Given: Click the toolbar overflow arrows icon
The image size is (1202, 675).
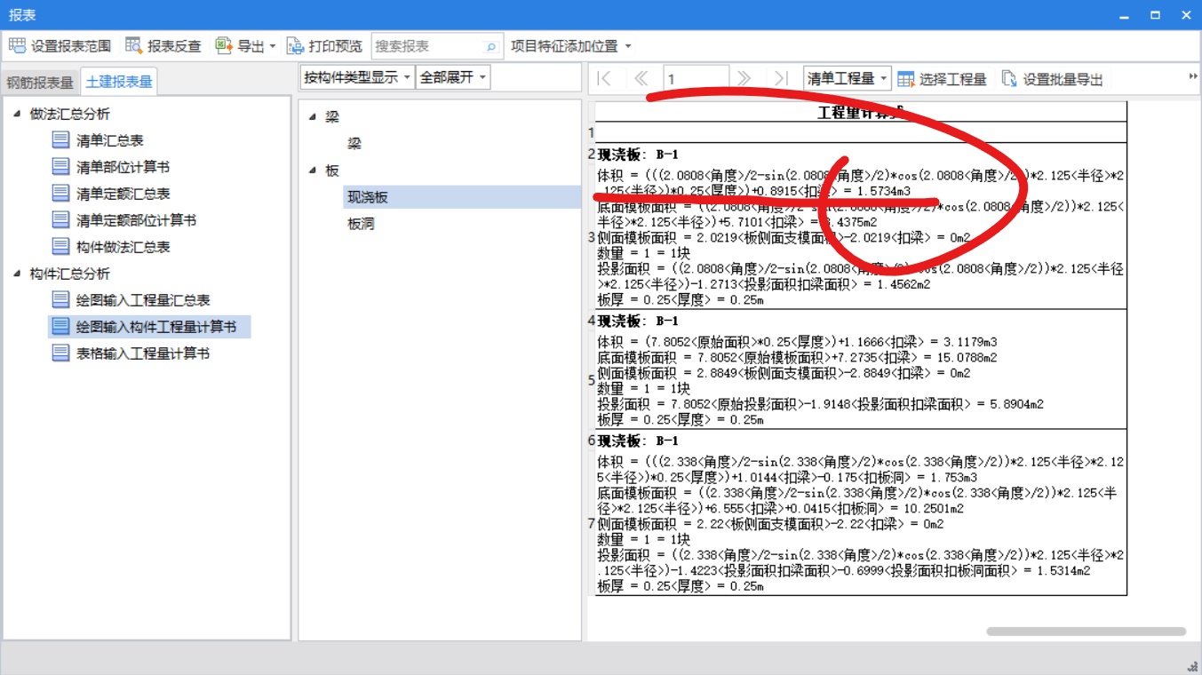Looking at the screenshot, I should coord(1192,77).
